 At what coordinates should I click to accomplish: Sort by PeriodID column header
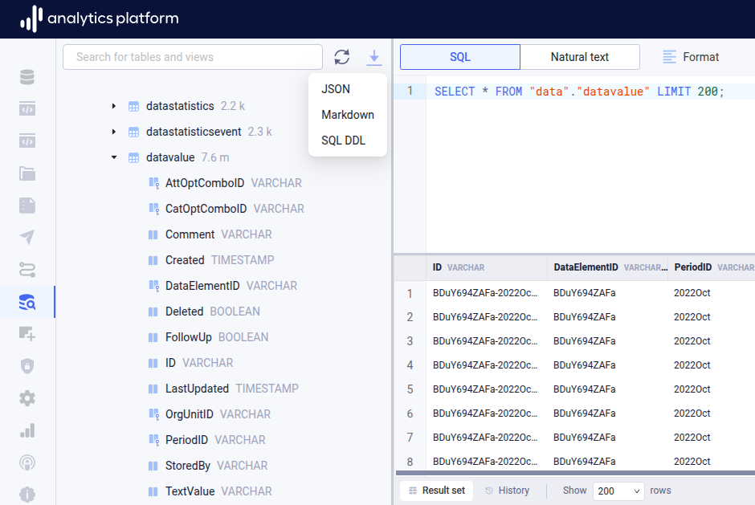point(712,267)
